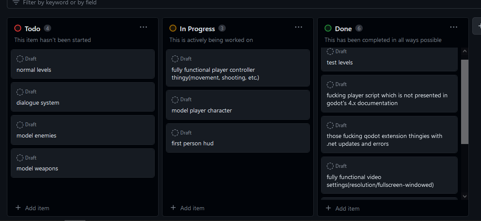Click the filter icon in the search bar
The width and height of the screenshot is (481, 221).
pyautogui.click(x=16, y=3)
